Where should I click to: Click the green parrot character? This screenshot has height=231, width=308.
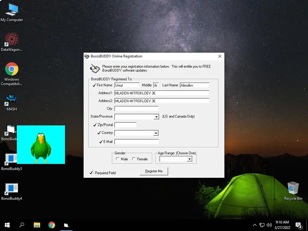[x=41, y=148]
